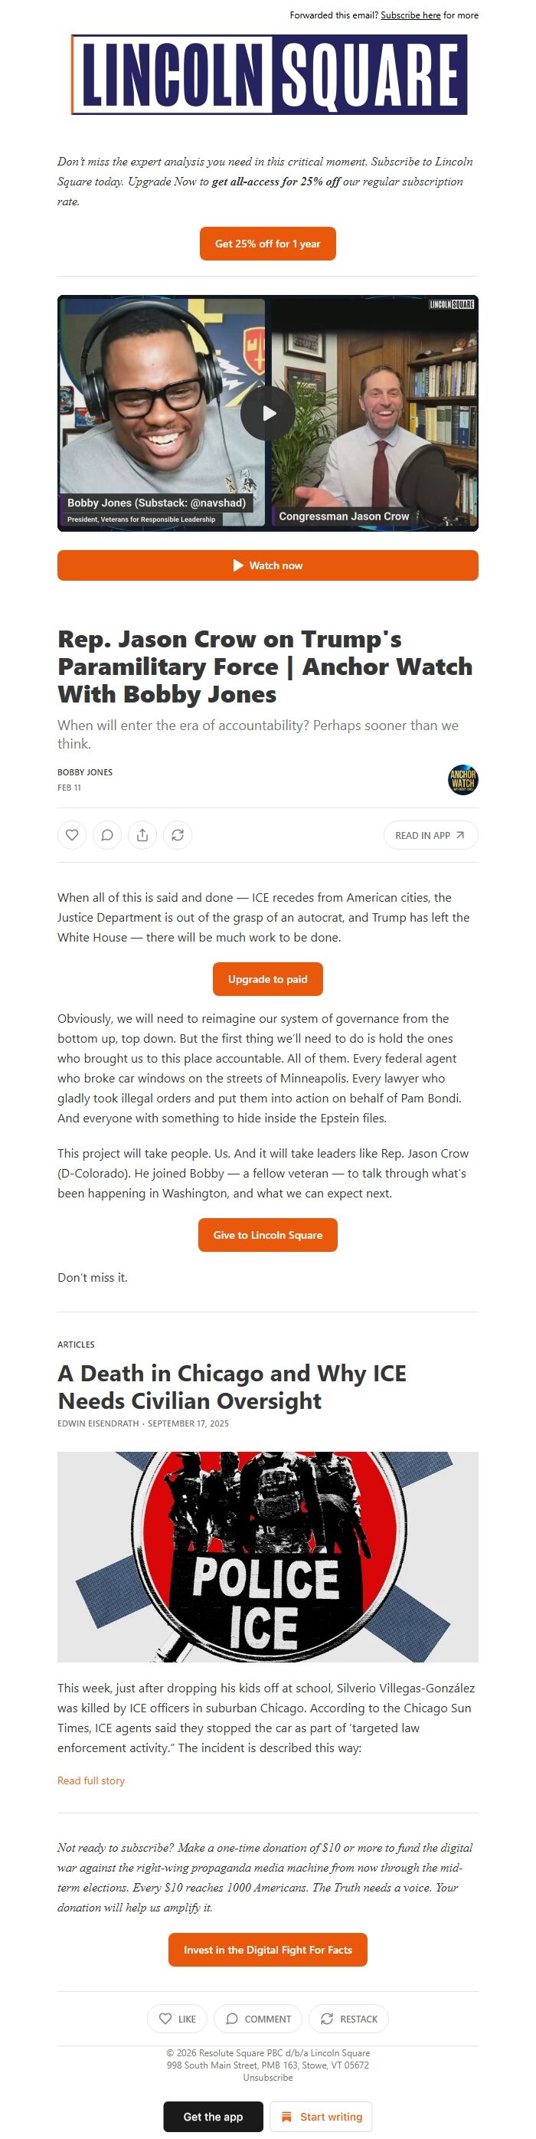The height and width of the screenshot is (2139, 536).
Task: Like the post using the heart icon
Action: click(72, 835)
